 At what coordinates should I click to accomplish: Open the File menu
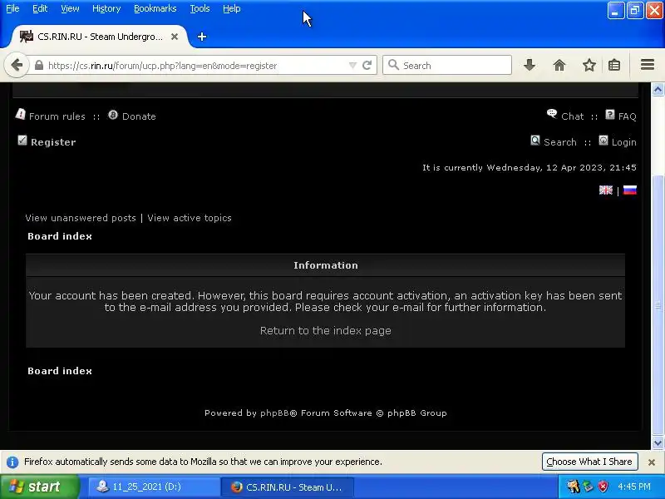click(12, 8)
